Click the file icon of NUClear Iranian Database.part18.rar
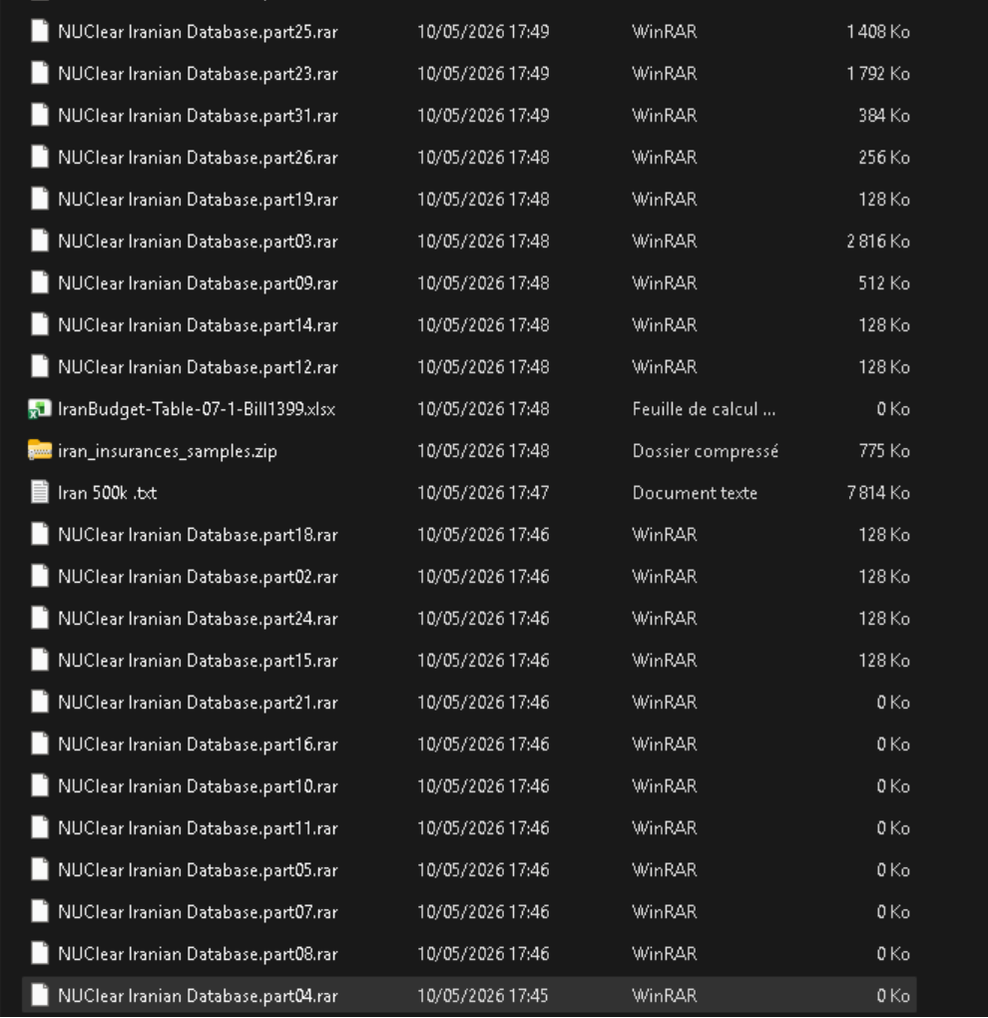This screenshot has width=988, height=1018. click(40, 535)
